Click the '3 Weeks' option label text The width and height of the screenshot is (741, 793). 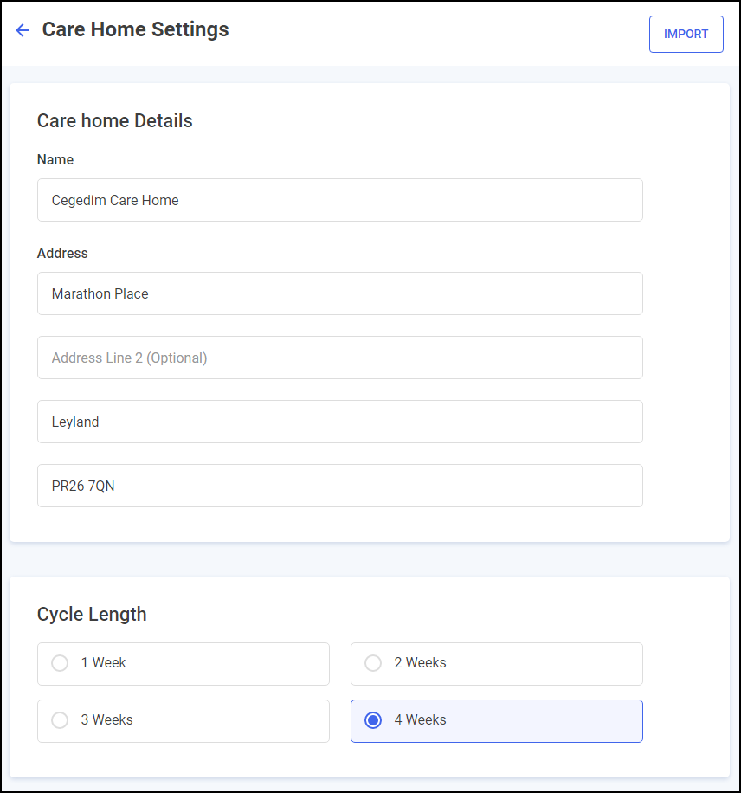click(x=106, y=720)
